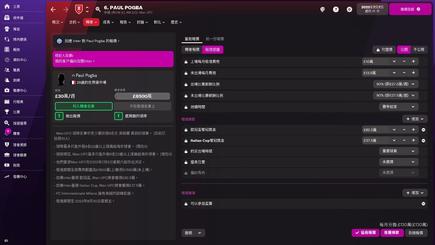Viewport: 435px width, 245px height.
Task: Remove 歐冠盃奪冠獎金 clause with minus circle
Action: [x=423, y=130]
